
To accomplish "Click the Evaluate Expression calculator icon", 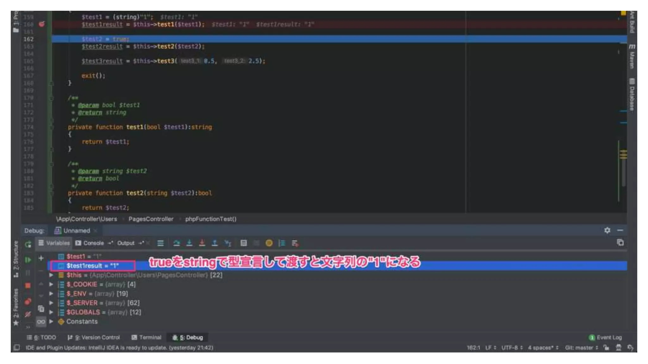I will pos(243,243).
